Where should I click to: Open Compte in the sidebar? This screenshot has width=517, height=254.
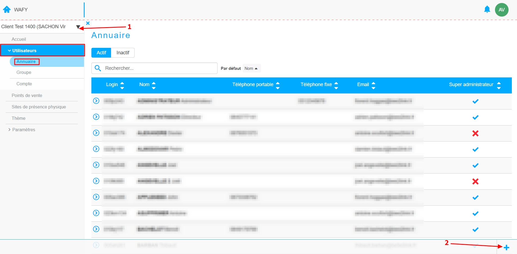coord(24,84)
